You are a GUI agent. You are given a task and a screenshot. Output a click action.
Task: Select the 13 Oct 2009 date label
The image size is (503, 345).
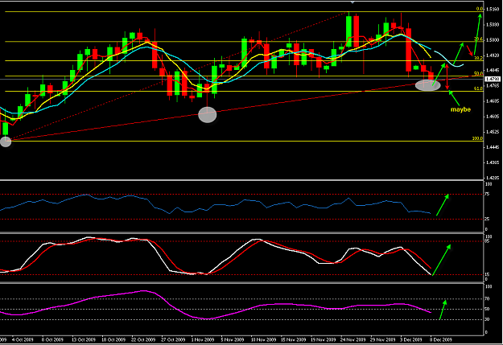(x=84, y=339)
